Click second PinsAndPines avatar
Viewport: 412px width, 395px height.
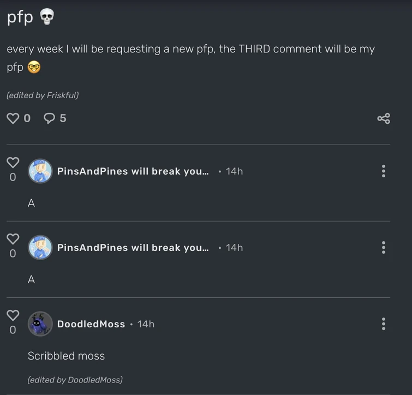click(x=40, y=248)
